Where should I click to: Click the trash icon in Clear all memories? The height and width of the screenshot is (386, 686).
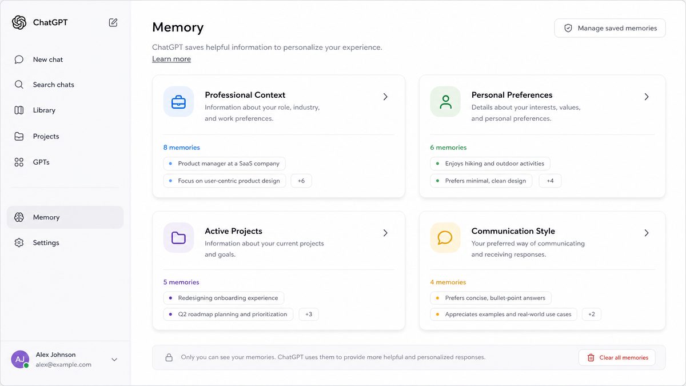(x=591, y=357)
